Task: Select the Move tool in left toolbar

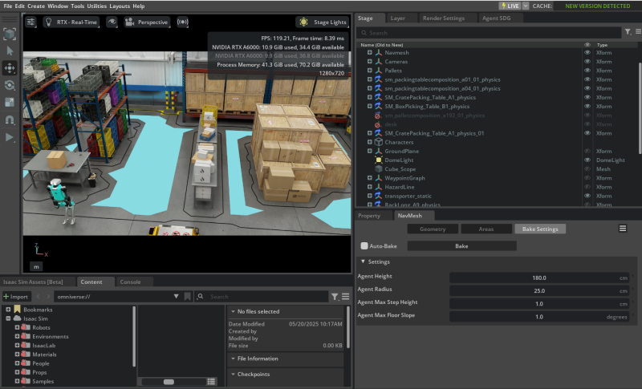Action: point(10,68)
